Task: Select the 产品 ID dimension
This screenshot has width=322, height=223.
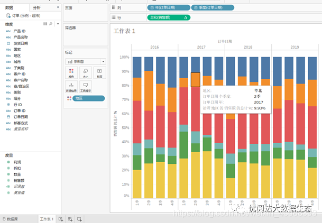Action: [20, 31]
